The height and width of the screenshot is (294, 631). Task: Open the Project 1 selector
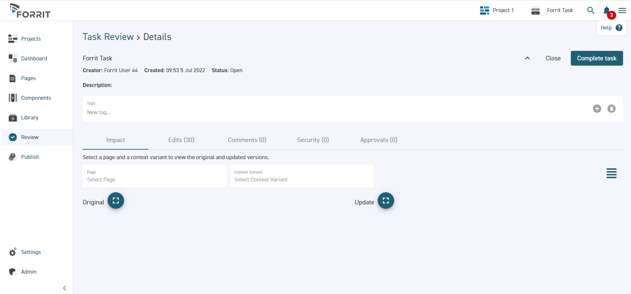[x=497, y=10]
